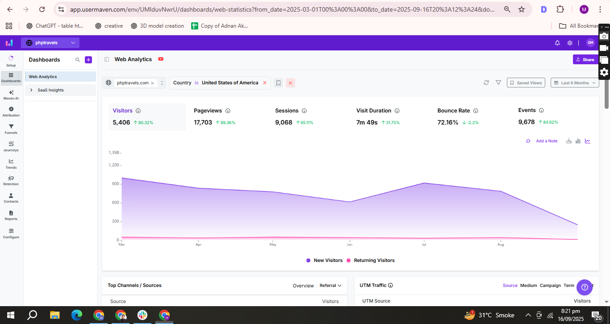610x324 pixels.
Task: Click the Share button
Action: pyautogui.click(x=585, y=59)
